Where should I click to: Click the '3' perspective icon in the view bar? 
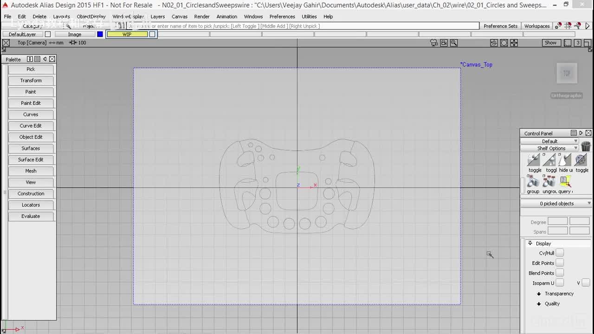(578, 43)
